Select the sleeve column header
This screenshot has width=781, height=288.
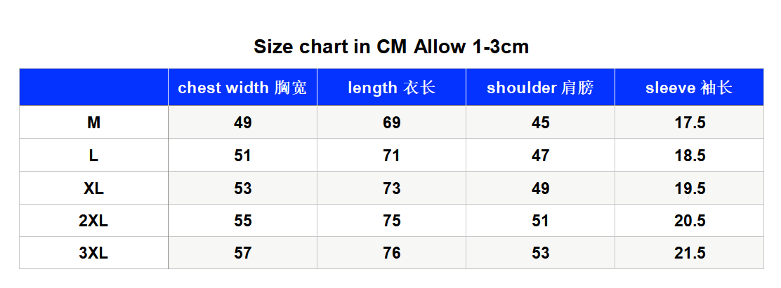coord(690,88)
